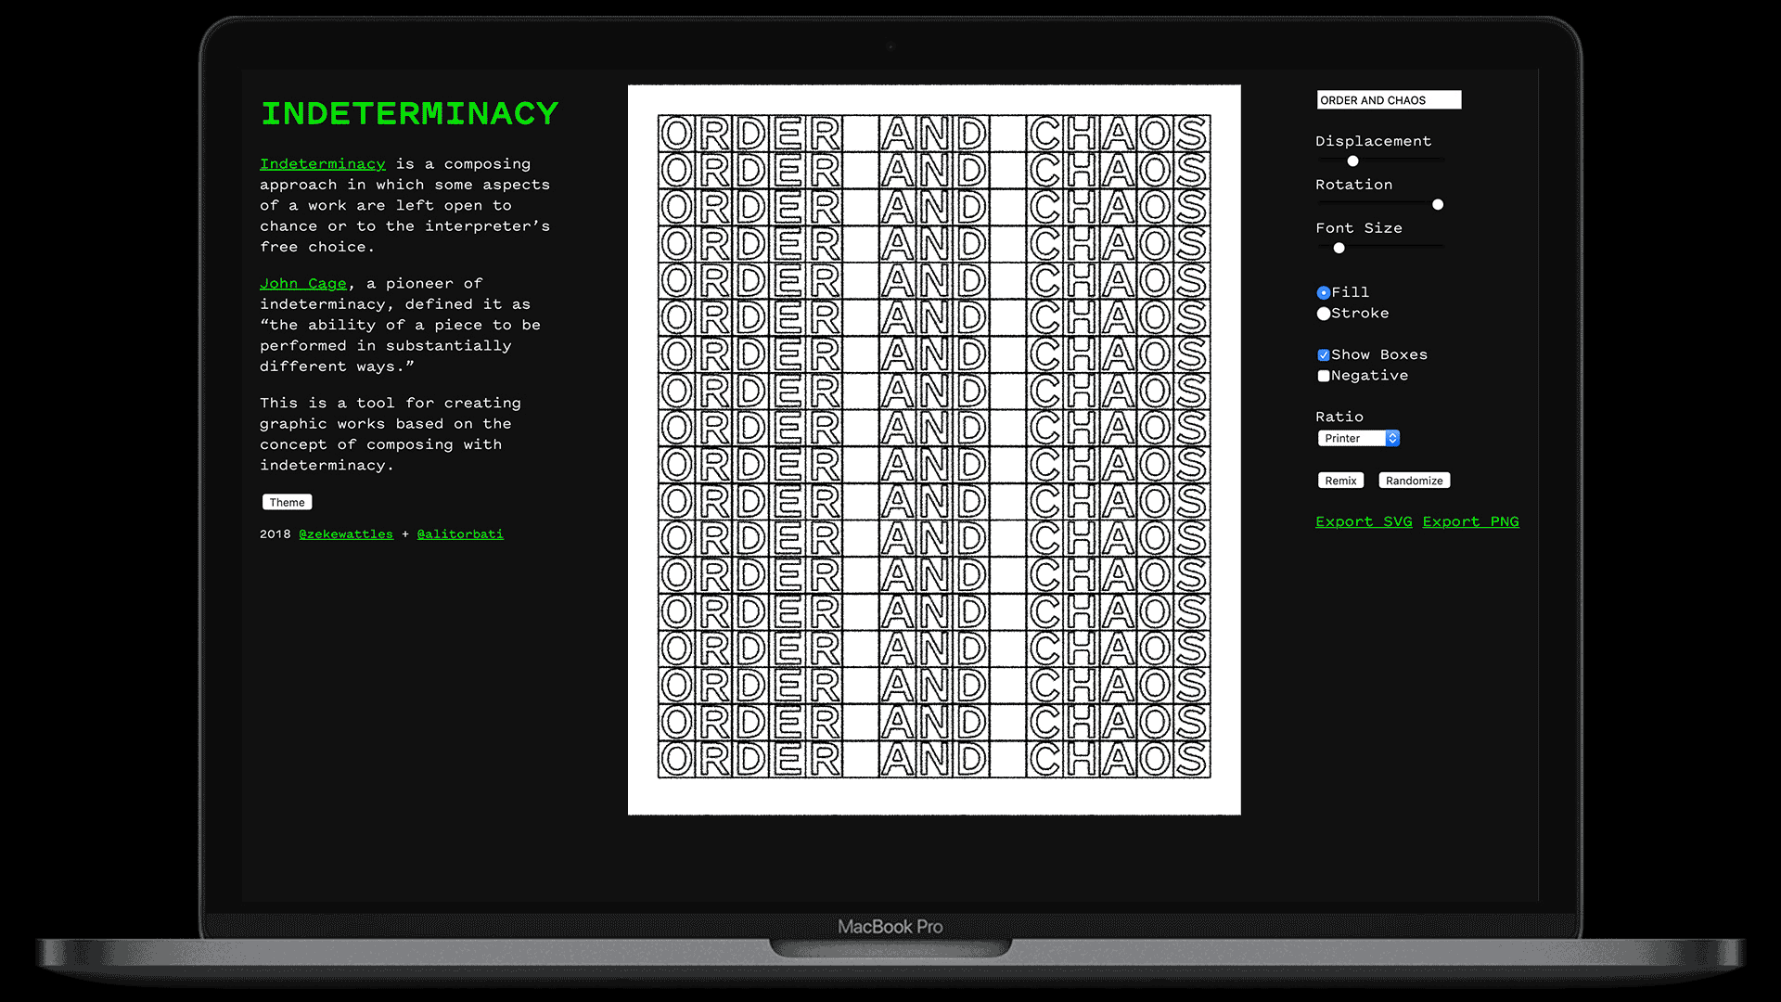
Task: Uncheck the Show Boxes checkbox
Action: pyautogui.click(x=1324, y=355)
